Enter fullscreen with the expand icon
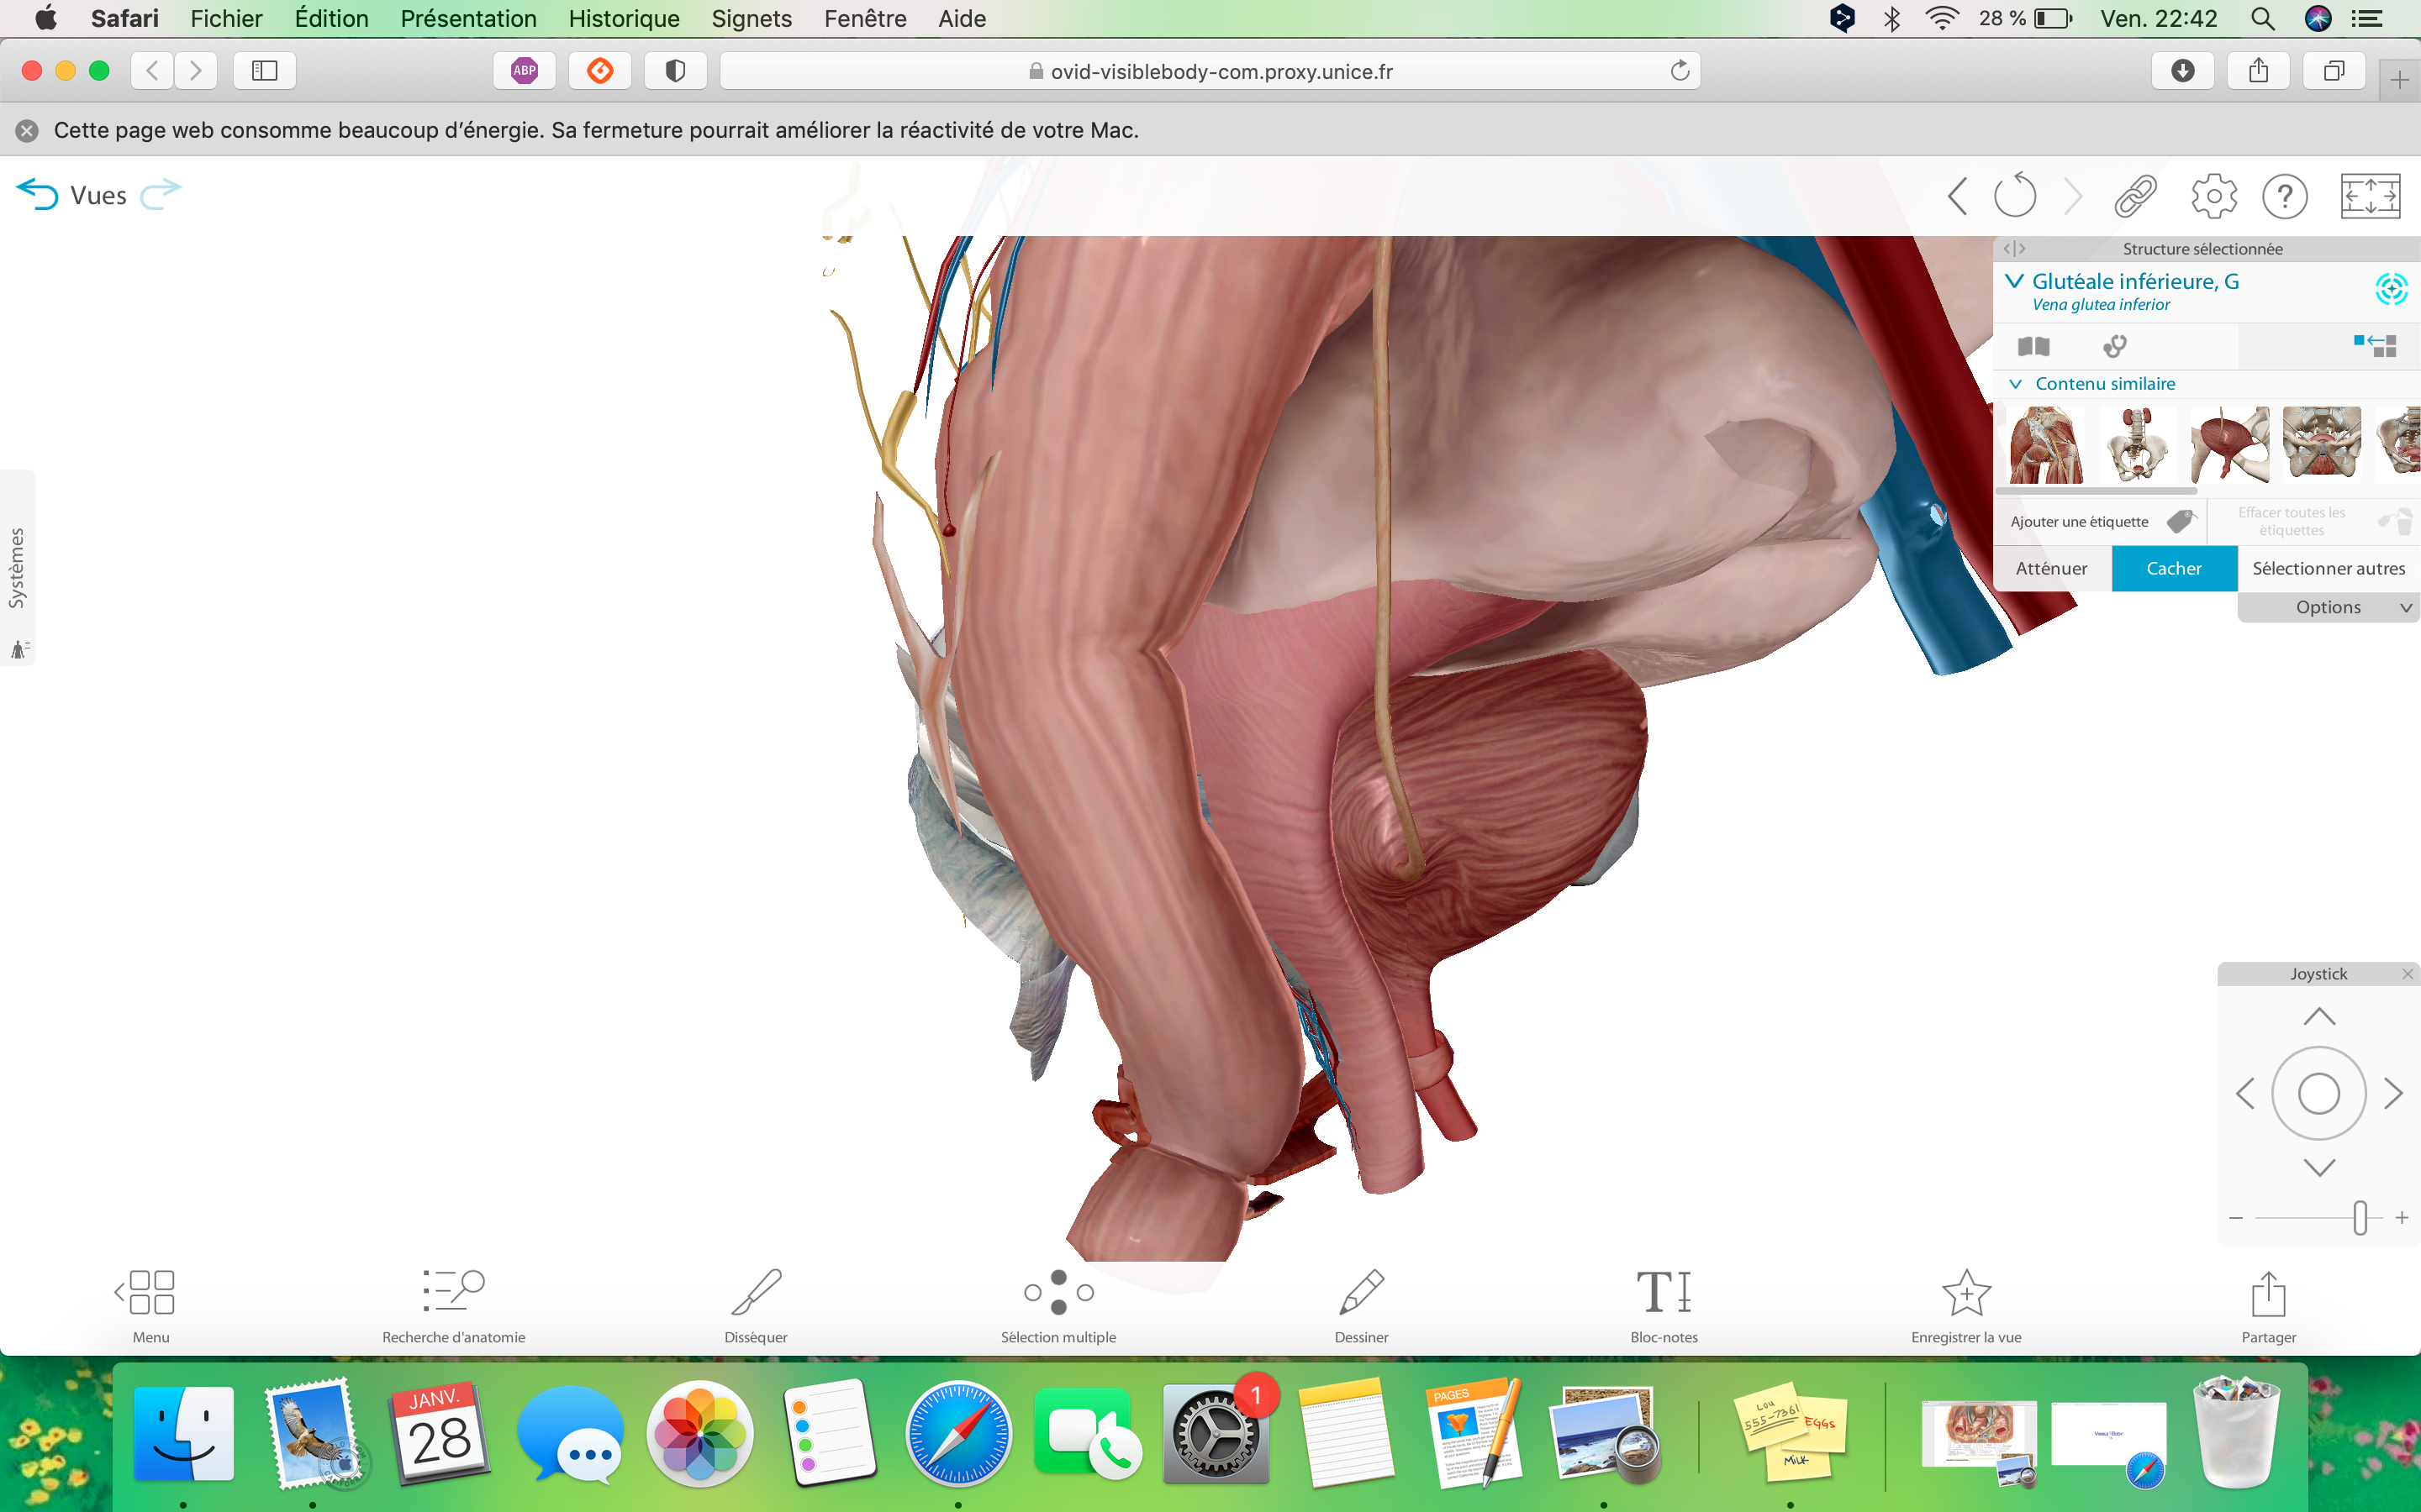2421x1512 pixels. [x=2369, y=196]
